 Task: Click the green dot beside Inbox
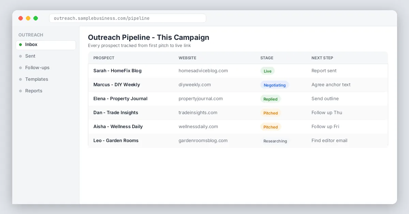[20, 45]
